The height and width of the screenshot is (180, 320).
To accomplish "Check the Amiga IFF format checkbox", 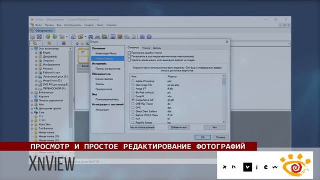I will pos(133,88).
